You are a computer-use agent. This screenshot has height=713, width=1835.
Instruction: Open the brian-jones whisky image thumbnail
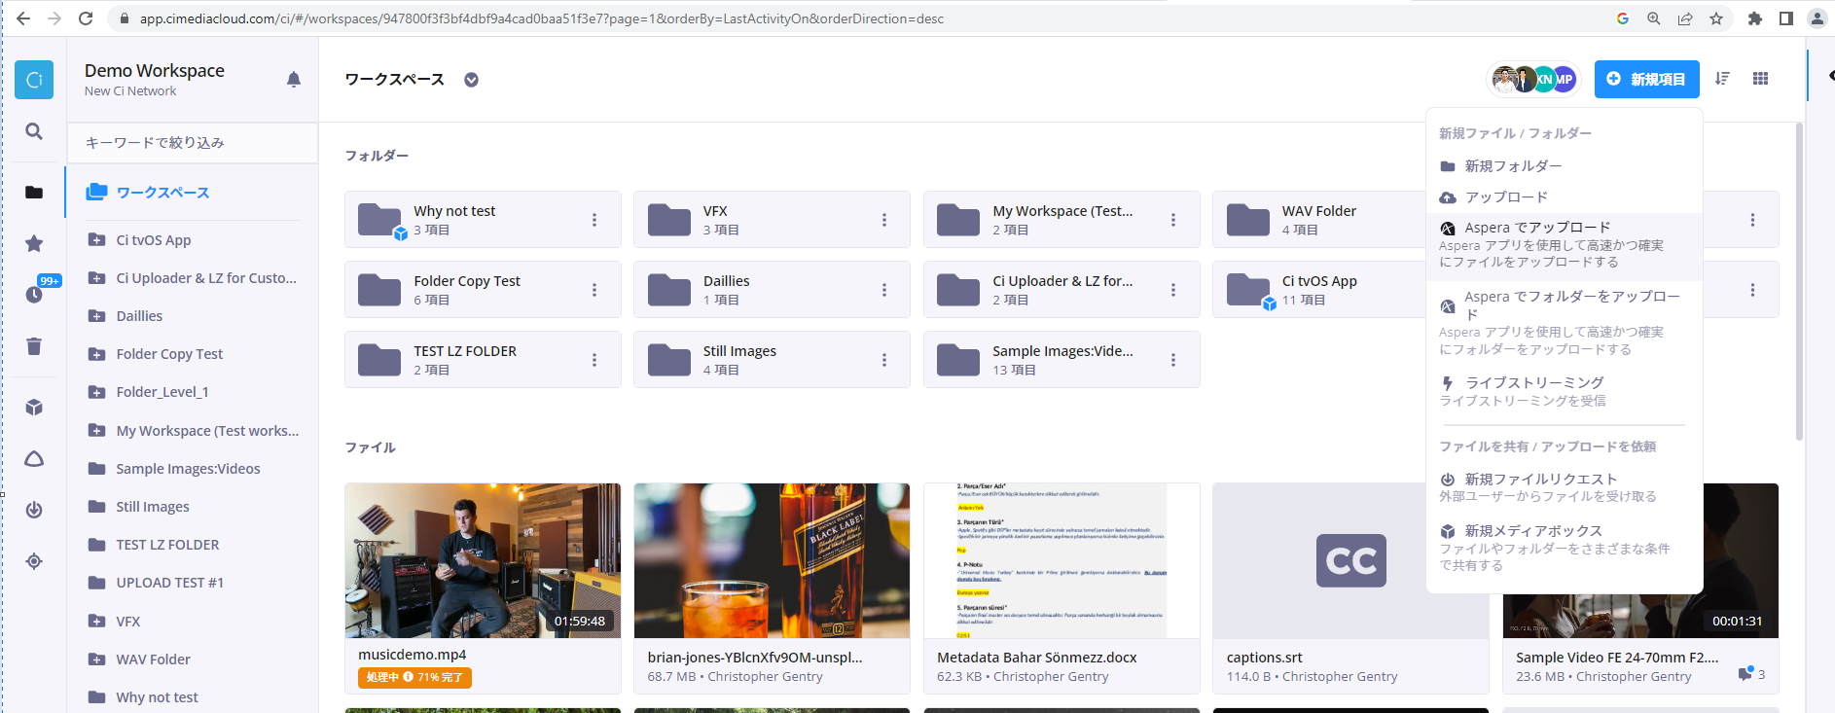click(x=772, y=560)
